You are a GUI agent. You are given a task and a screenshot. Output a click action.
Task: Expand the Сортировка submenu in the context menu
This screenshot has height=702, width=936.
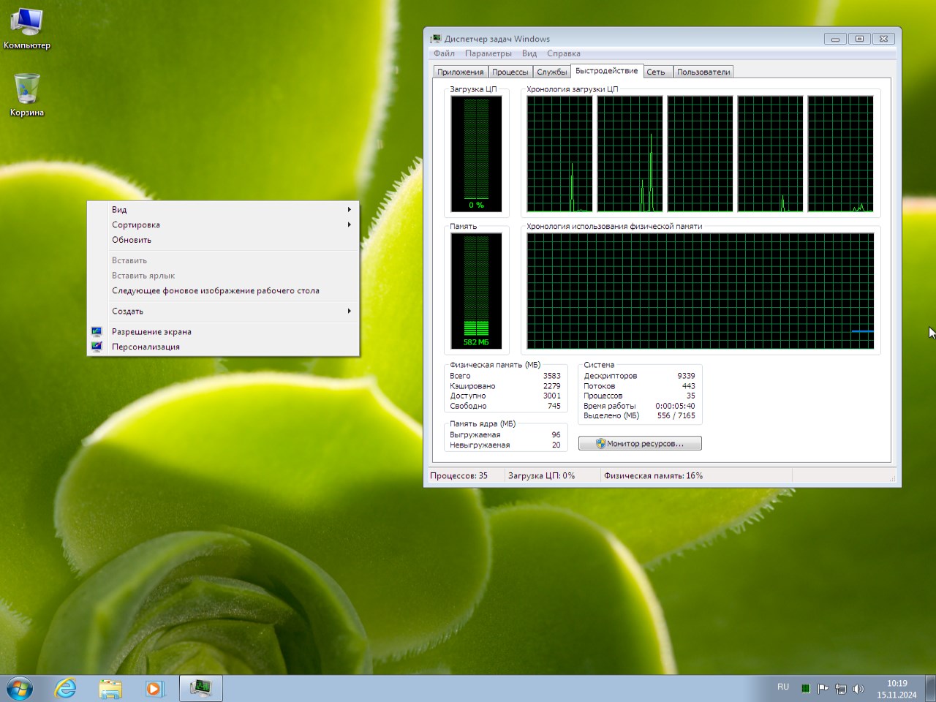tap(223, 224)
